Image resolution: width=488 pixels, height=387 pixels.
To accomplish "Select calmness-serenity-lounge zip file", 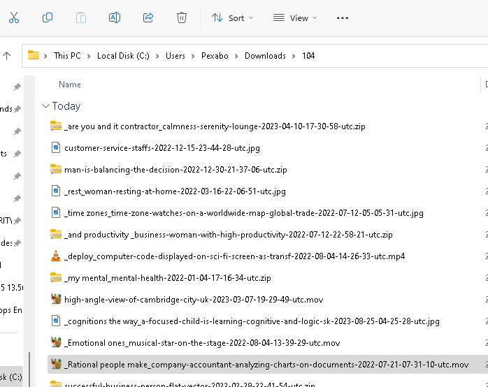I will tap(215, 126).
